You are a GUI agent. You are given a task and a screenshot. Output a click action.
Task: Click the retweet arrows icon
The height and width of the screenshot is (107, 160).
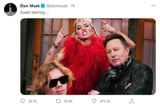pos(58,101)
